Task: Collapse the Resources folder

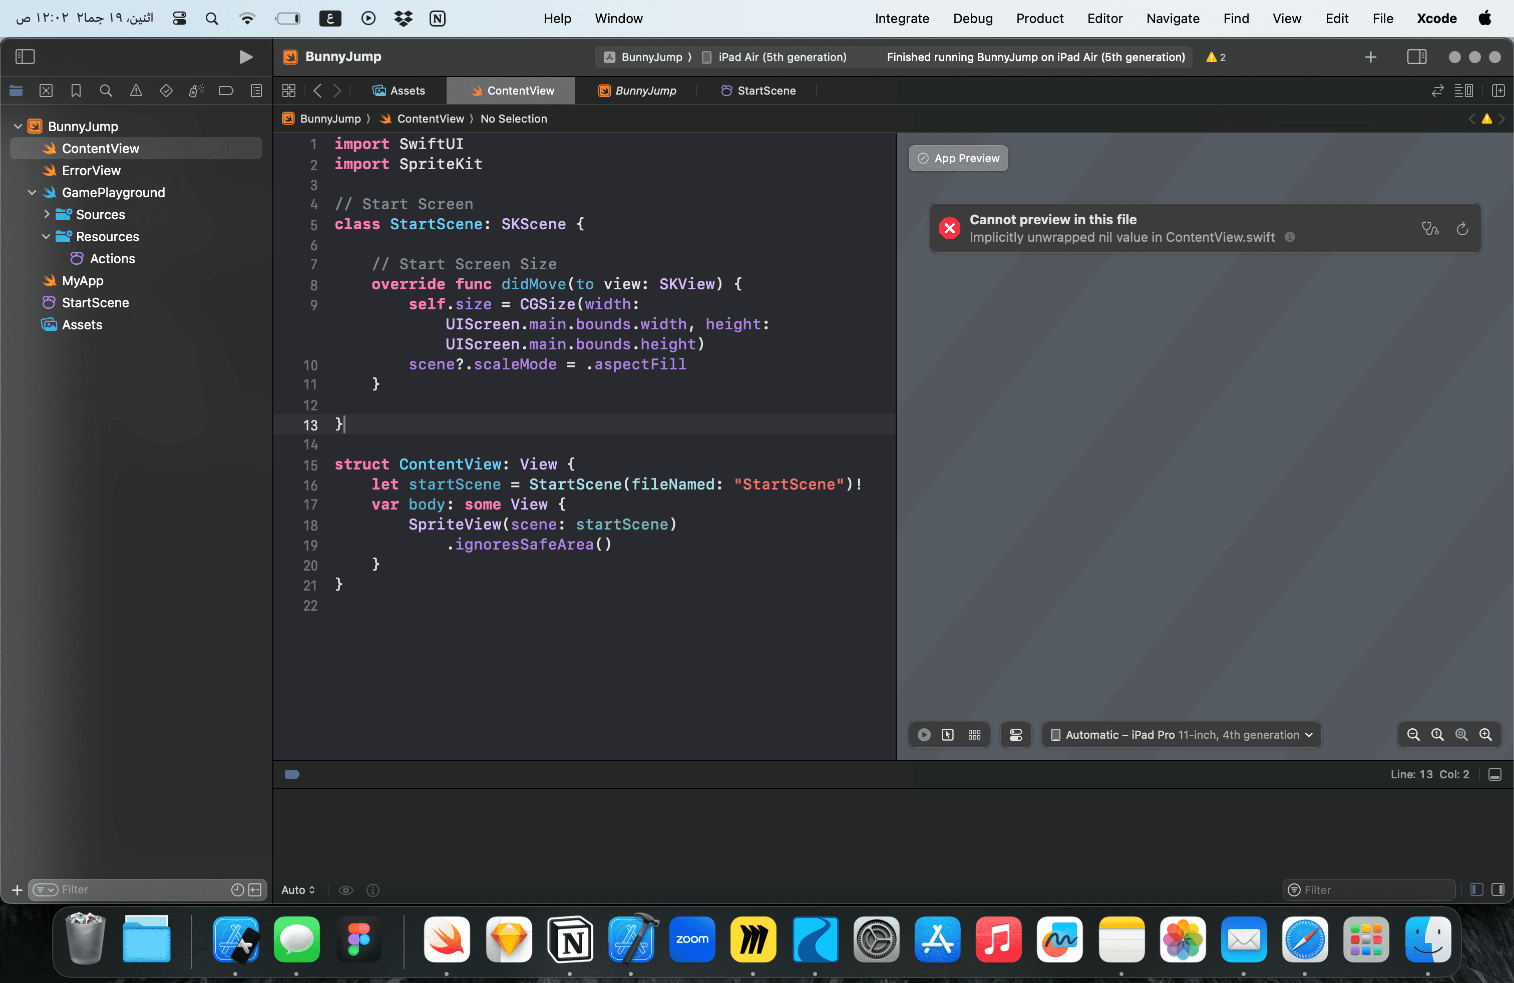Action: tap(46, 237)
